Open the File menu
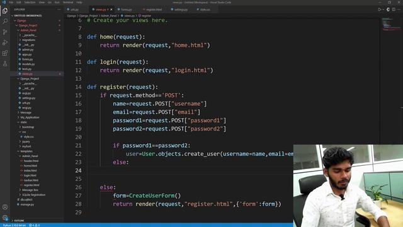This screenshot has width=403, height=227. [x=11, y=3]
